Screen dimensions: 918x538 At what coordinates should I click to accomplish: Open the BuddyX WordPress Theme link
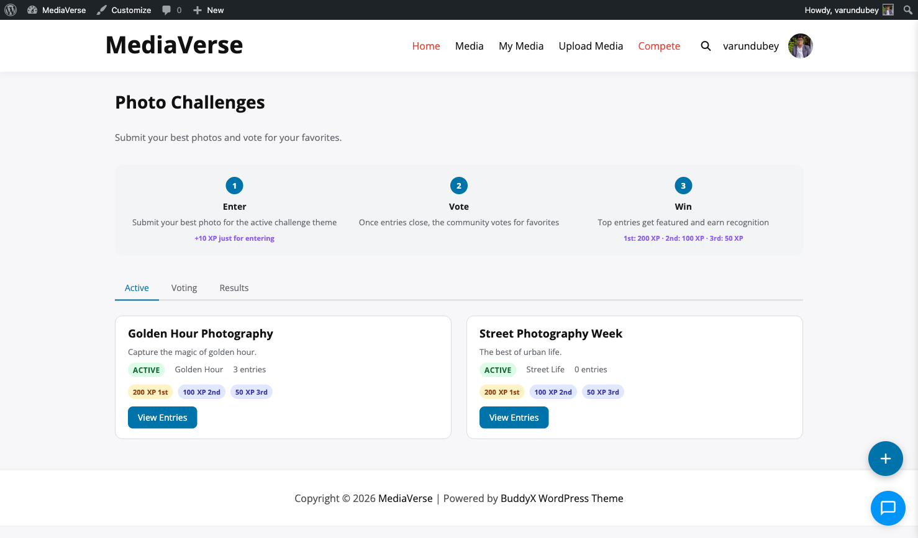point(561,498)
